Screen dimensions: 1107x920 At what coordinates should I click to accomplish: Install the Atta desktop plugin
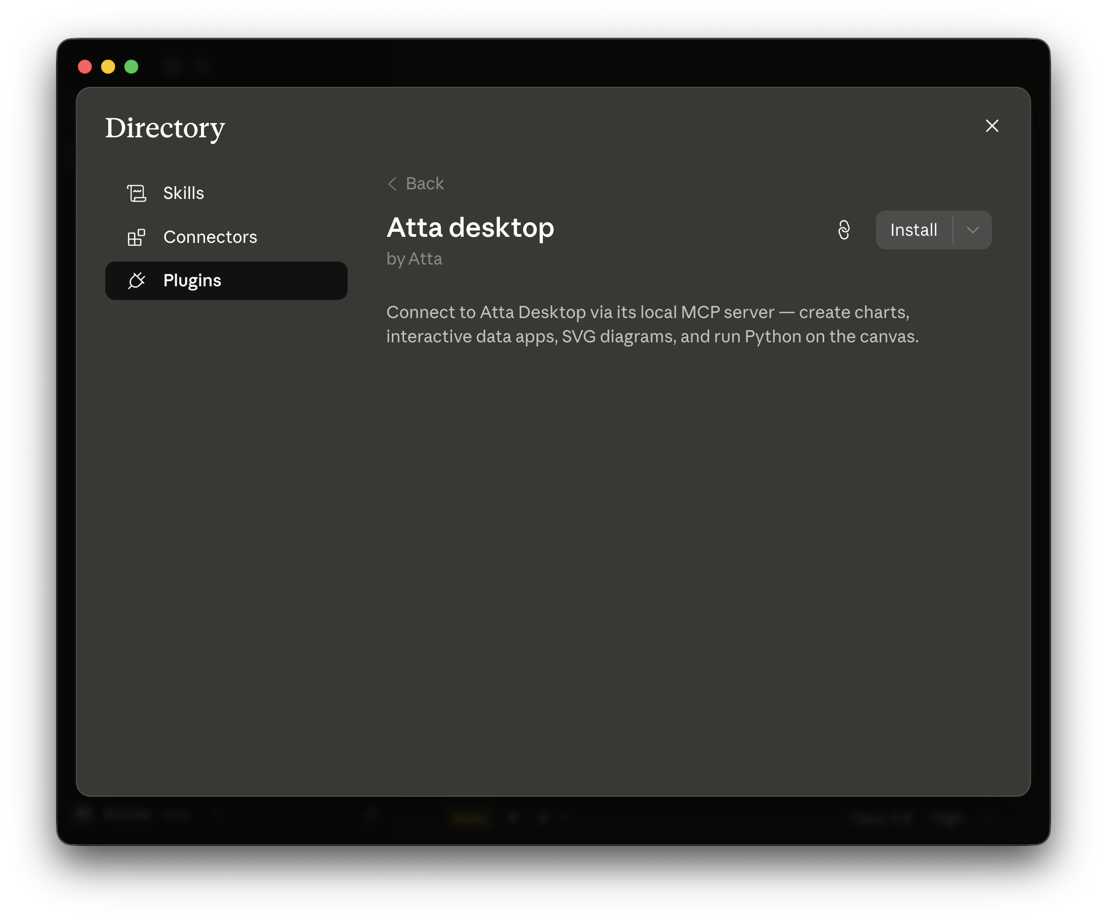tap(914, 230)
